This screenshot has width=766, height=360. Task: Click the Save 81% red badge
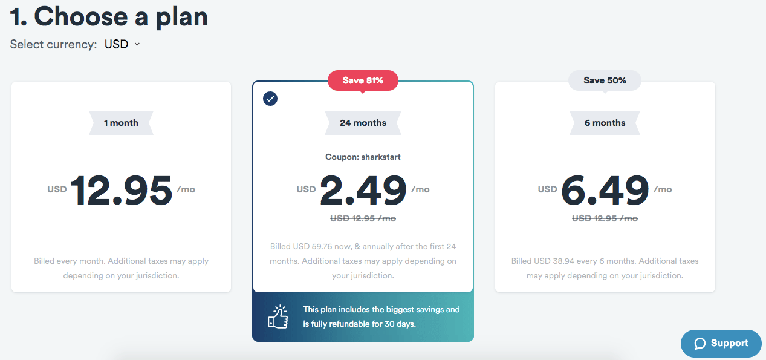tap(362, 80)
